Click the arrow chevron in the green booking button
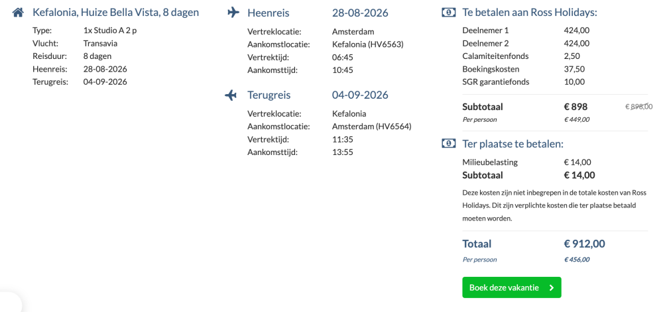Image resolution: width=663 pixels, height=312 pixels. [551, 288]
